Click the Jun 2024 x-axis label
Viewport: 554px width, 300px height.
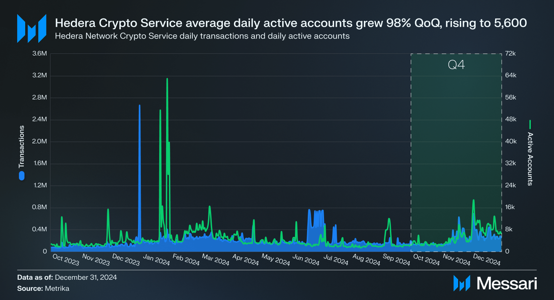point(306,259)
